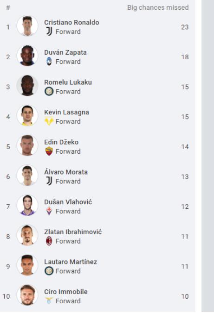
Task: Select Zlatan Ibrahimović's avatar picture
Action: (27, 236)
